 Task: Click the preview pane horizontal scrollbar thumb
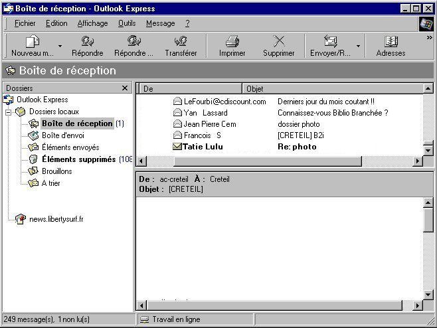tap(274, 305)
